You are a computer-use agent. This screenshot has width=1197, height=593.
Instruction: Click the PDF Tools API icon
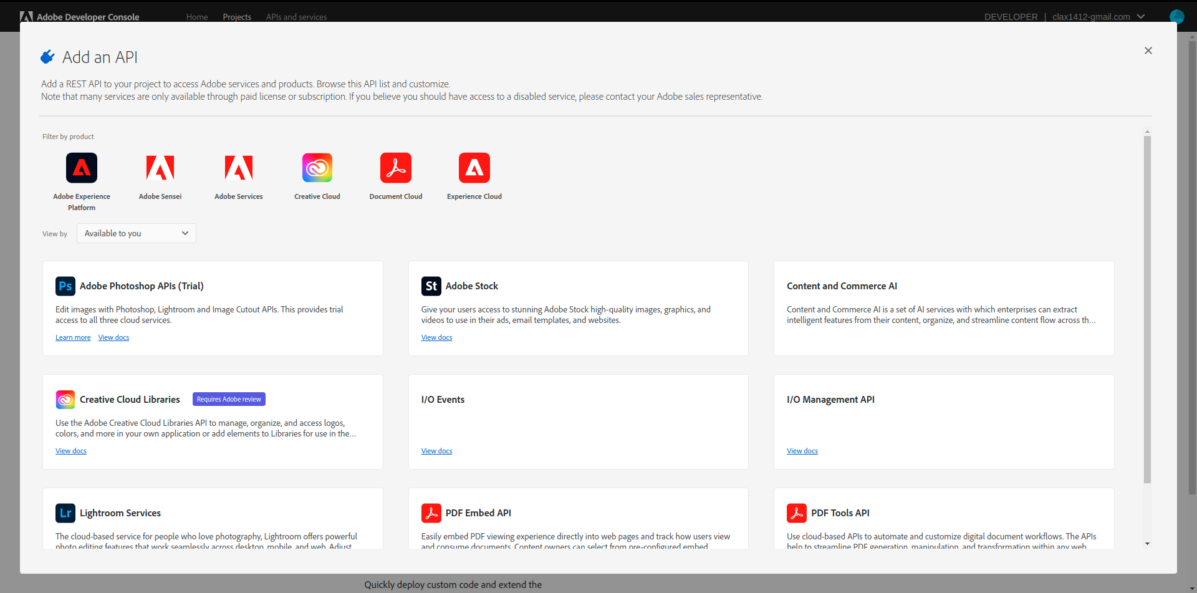click(x=797, y=513)
